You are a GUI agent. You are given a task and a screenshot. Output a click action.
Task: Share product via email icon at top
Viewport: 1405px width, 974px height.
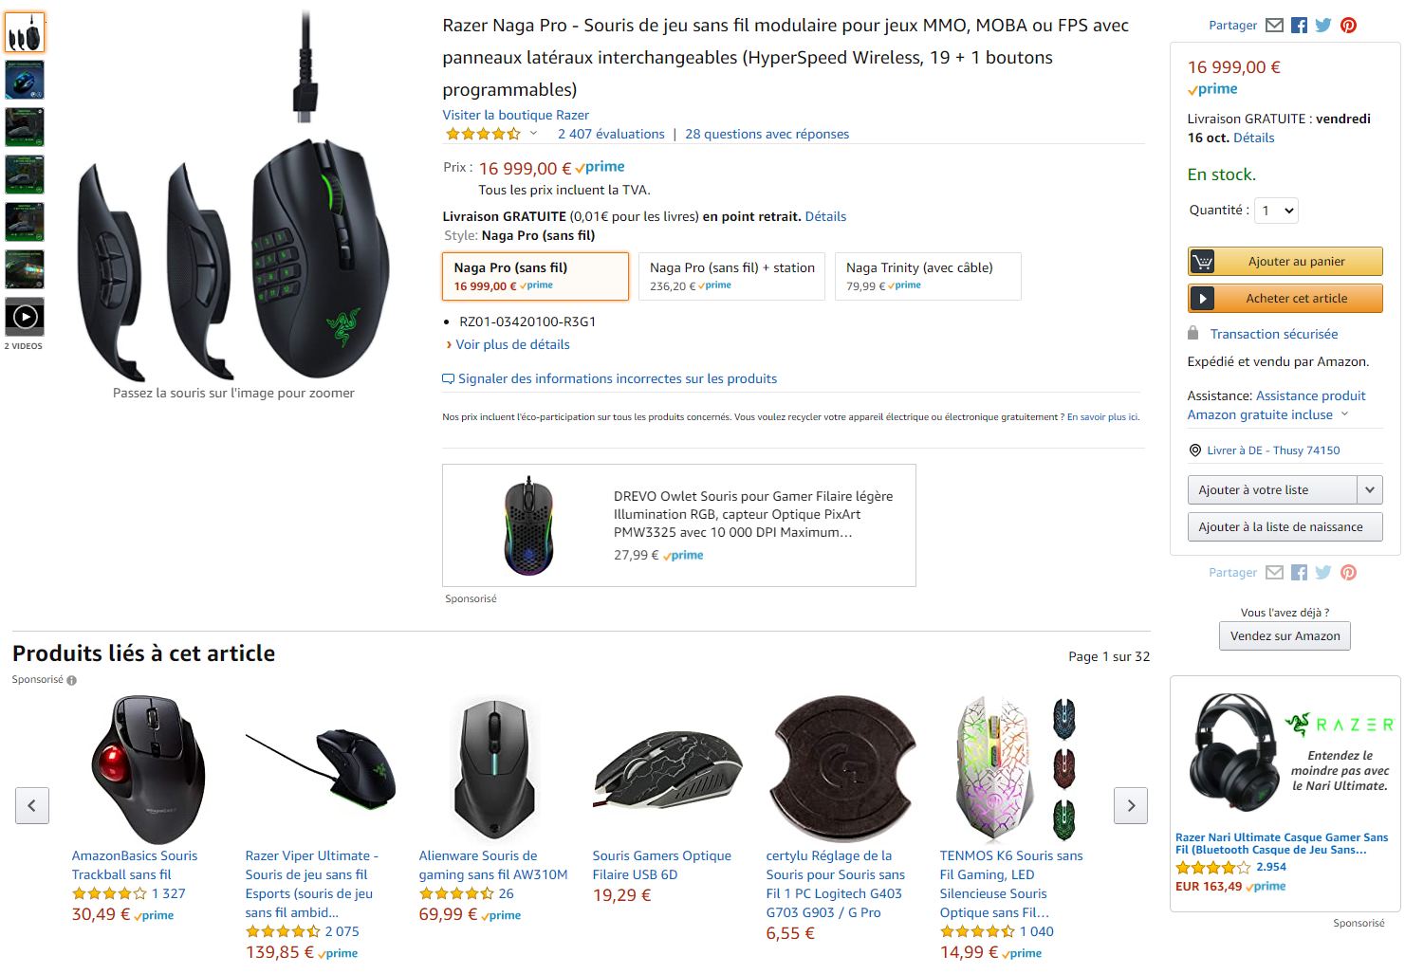pyautogui.click(x=1274, y=26)
